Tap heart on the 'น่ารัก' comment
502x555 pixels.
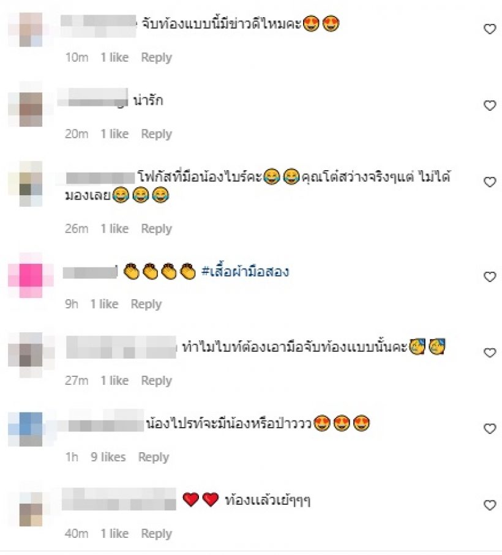coord(490,105)
